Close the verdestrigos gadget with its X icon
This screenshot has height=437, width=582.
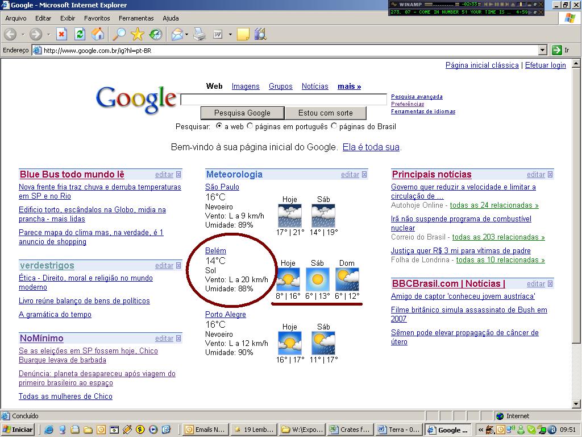tap(178, 265)
